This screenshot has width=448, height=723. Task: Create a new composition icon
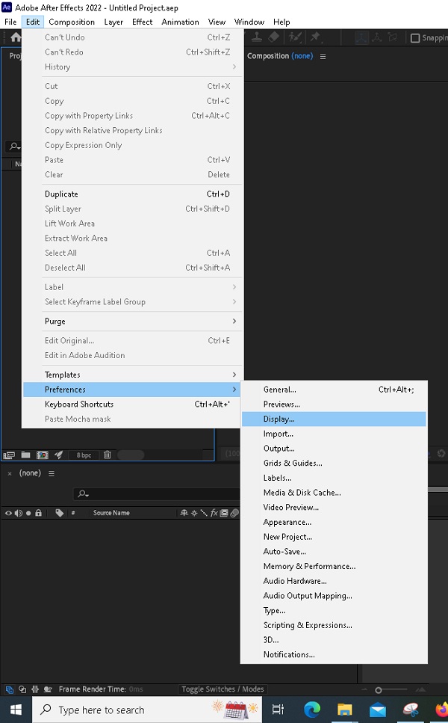pyautogui.click(x=43, y=455)
